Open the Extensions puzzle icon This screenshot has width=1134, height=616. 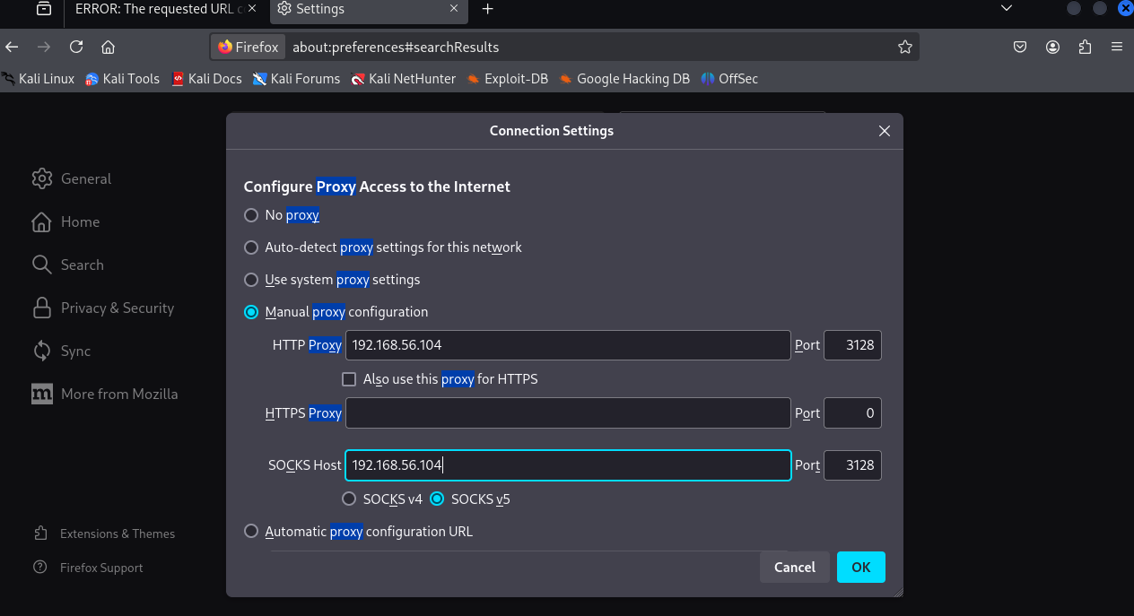(x=1085, y=47)
